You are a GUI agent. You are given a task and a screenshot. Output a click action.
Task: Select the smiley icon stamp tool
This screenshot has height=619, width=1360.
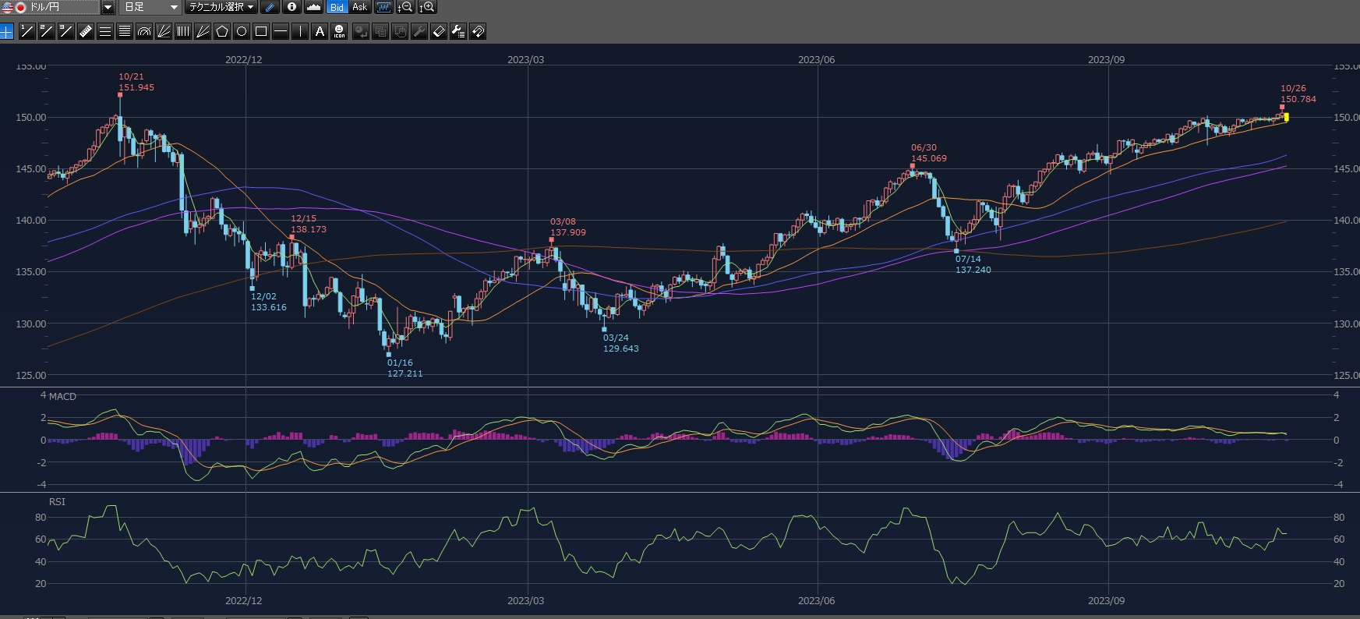coord(339,31)
